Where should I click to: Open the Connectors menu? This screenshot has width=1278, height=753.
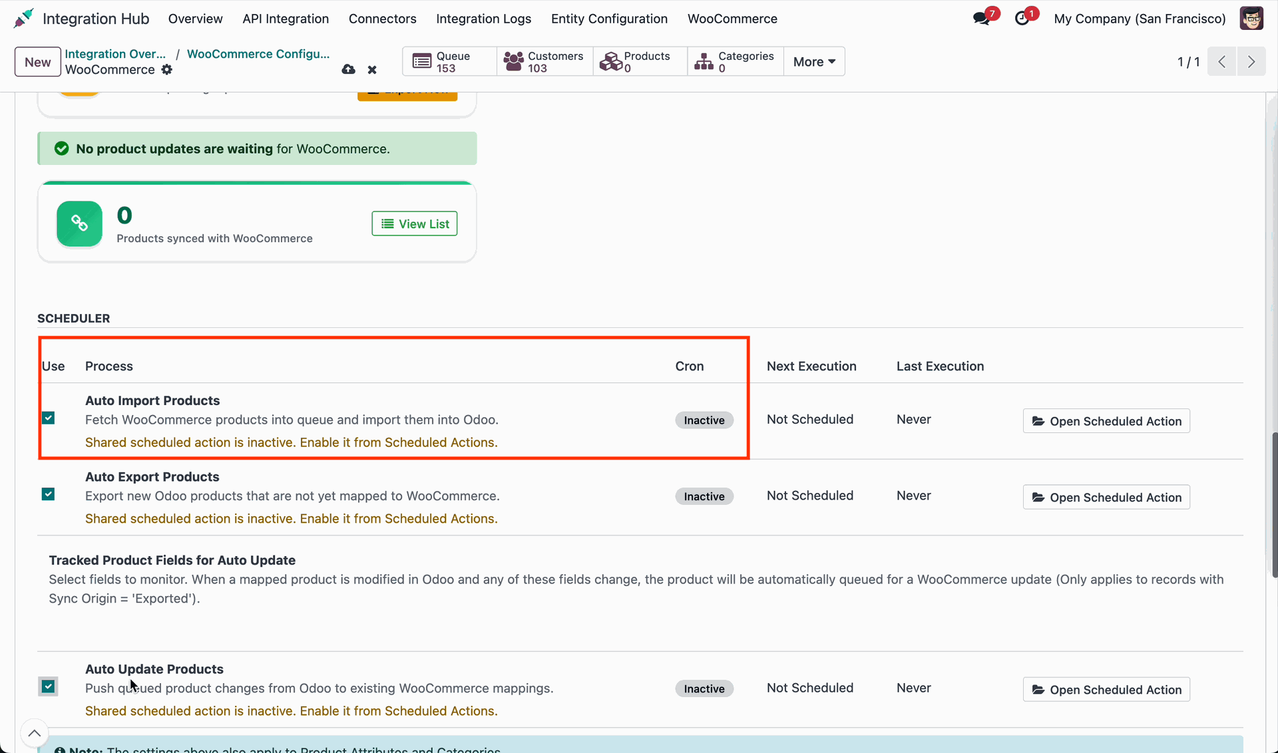[383, 19]
